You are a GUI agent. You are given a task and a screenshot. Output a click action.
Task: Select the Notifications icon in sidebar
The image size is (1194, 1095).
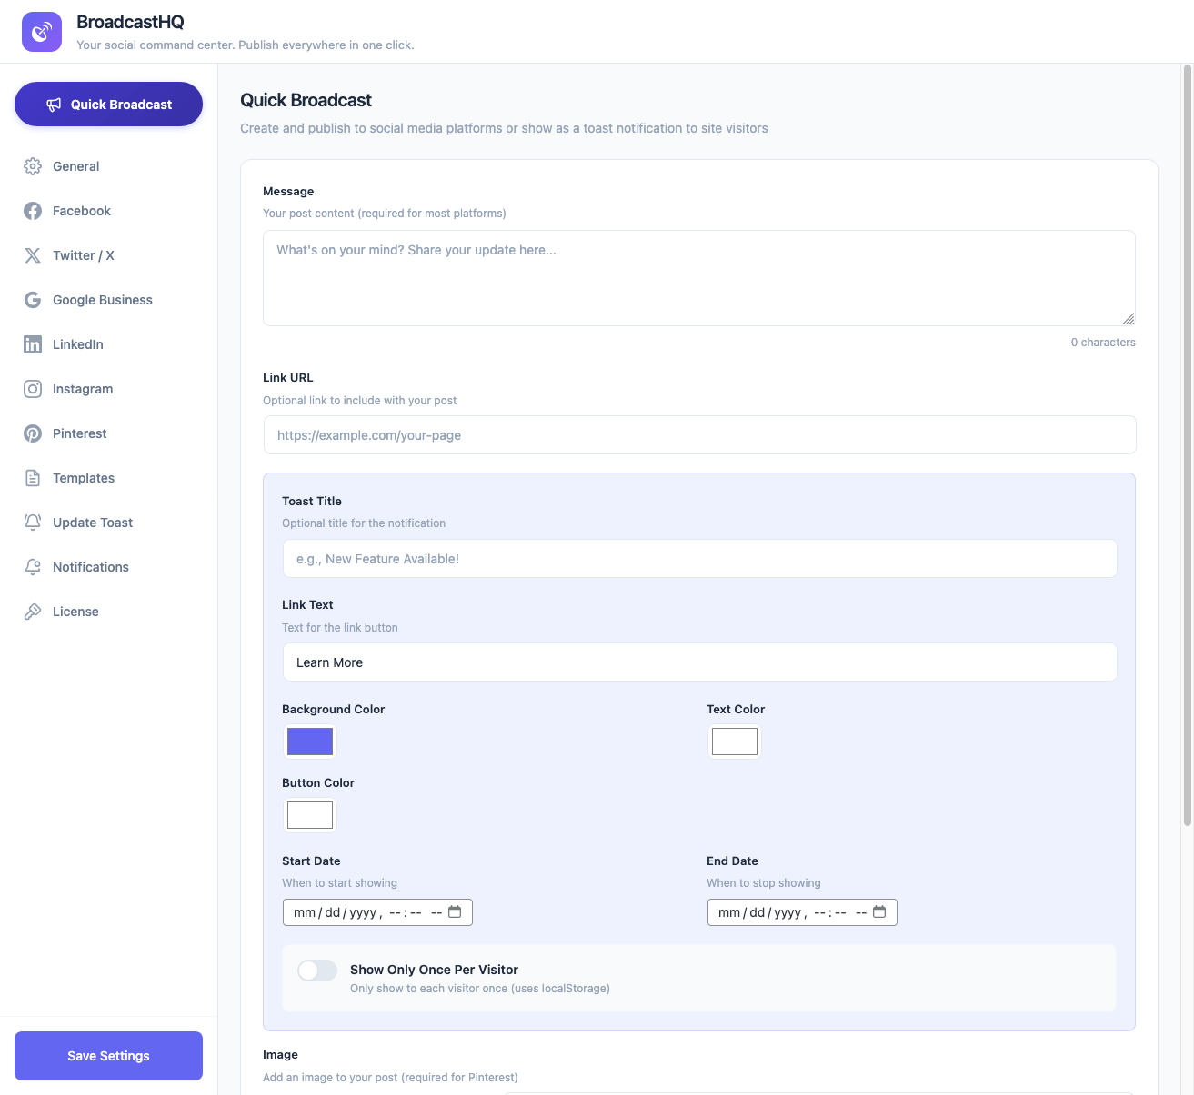click(33, 567)
